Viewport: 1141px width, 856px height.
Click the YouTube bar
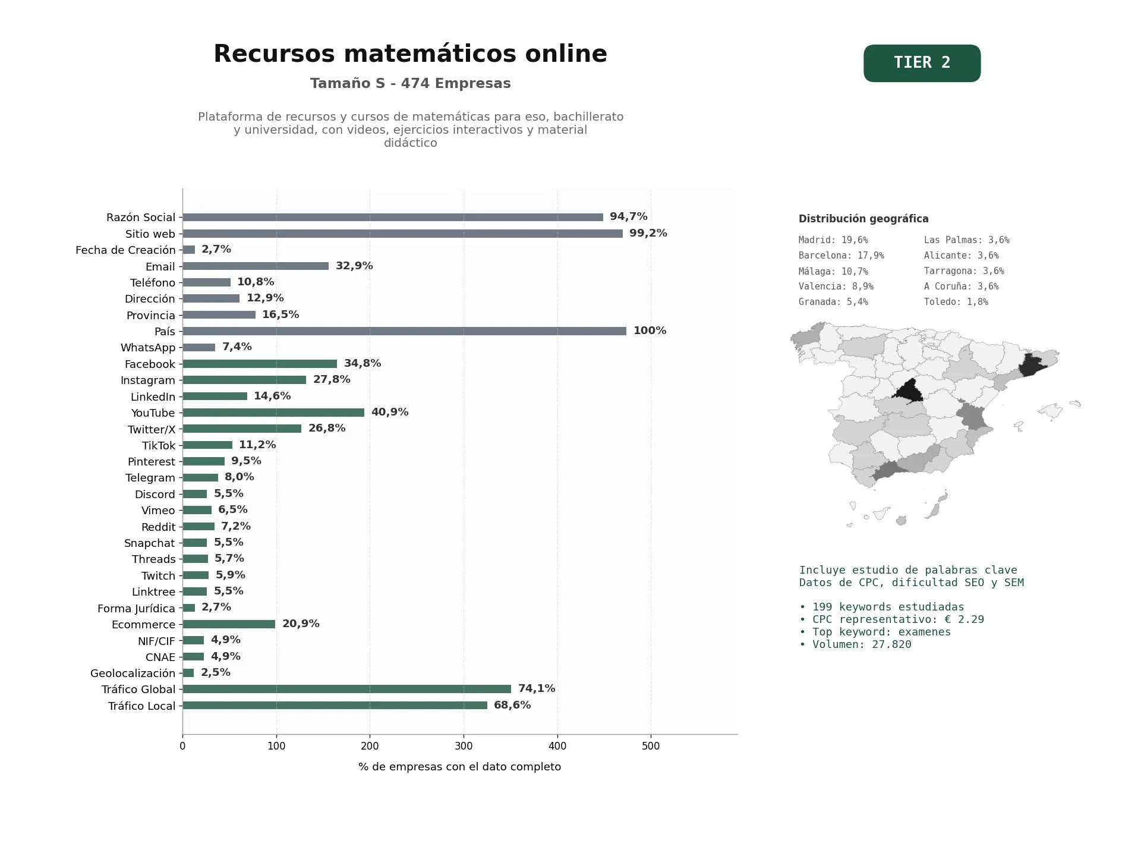(273, 413)
